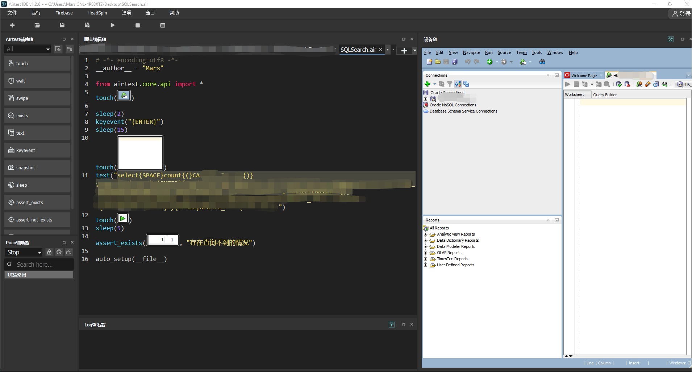Select Database Schema Service Connections item
Screen dimensions: 692x372
pos(463,111)
